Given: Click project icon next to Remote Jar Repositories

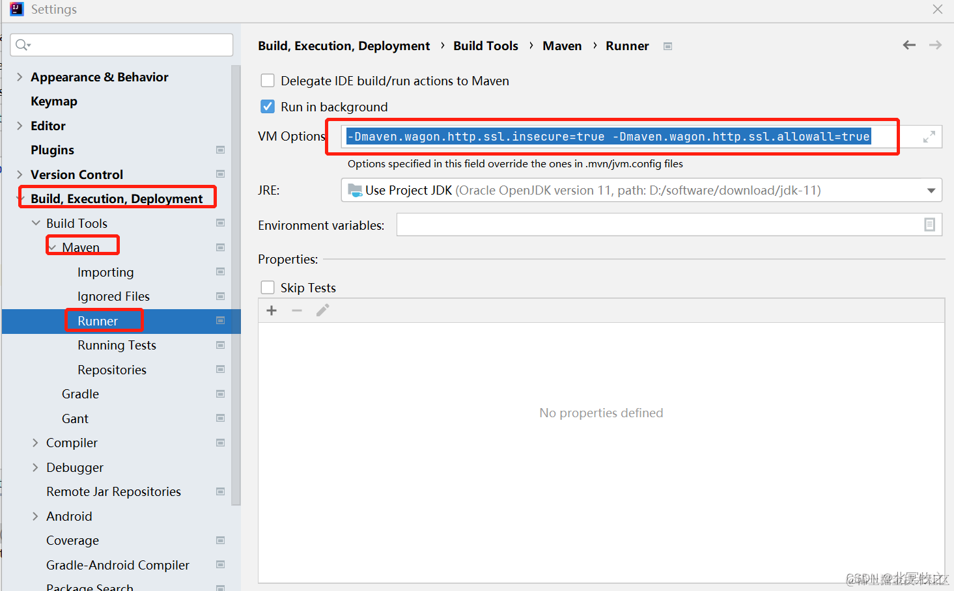Looking at the screenshot, I should [220, 491].
